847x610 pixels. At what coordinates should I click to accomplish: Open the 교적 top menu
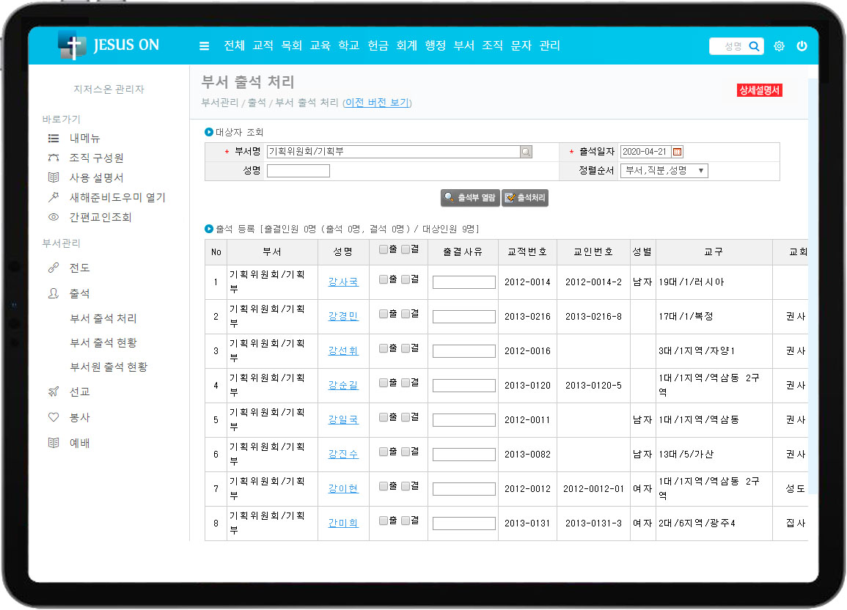(x=263, y=45)
